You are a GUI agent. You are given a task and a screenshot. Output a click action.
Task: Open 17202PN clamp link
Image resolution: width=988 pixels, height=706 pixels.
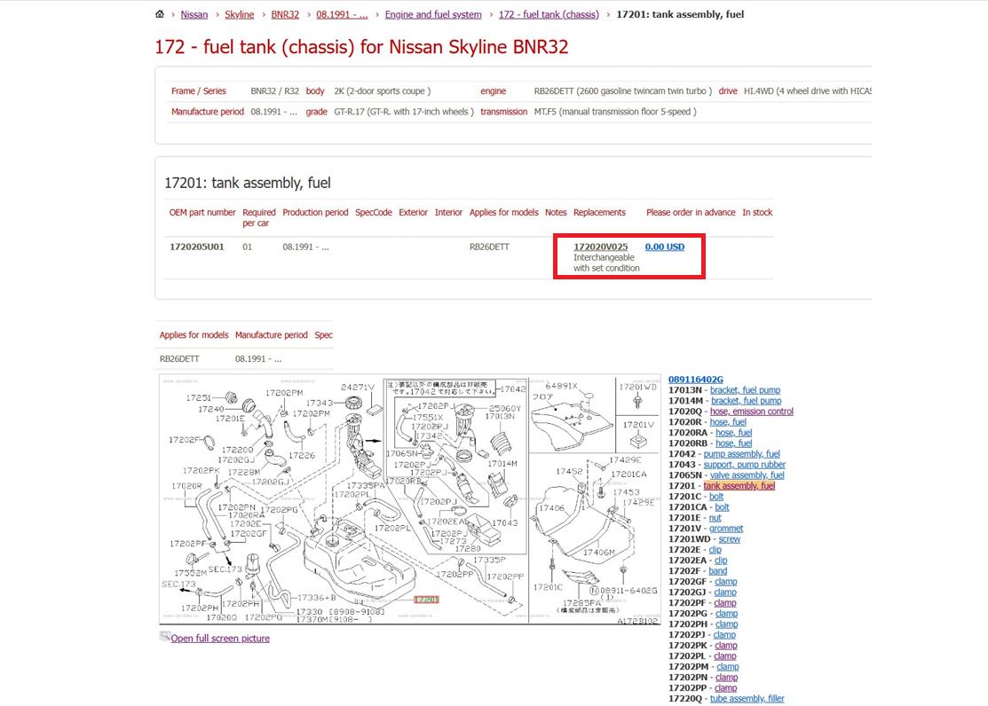pos(726,678)
